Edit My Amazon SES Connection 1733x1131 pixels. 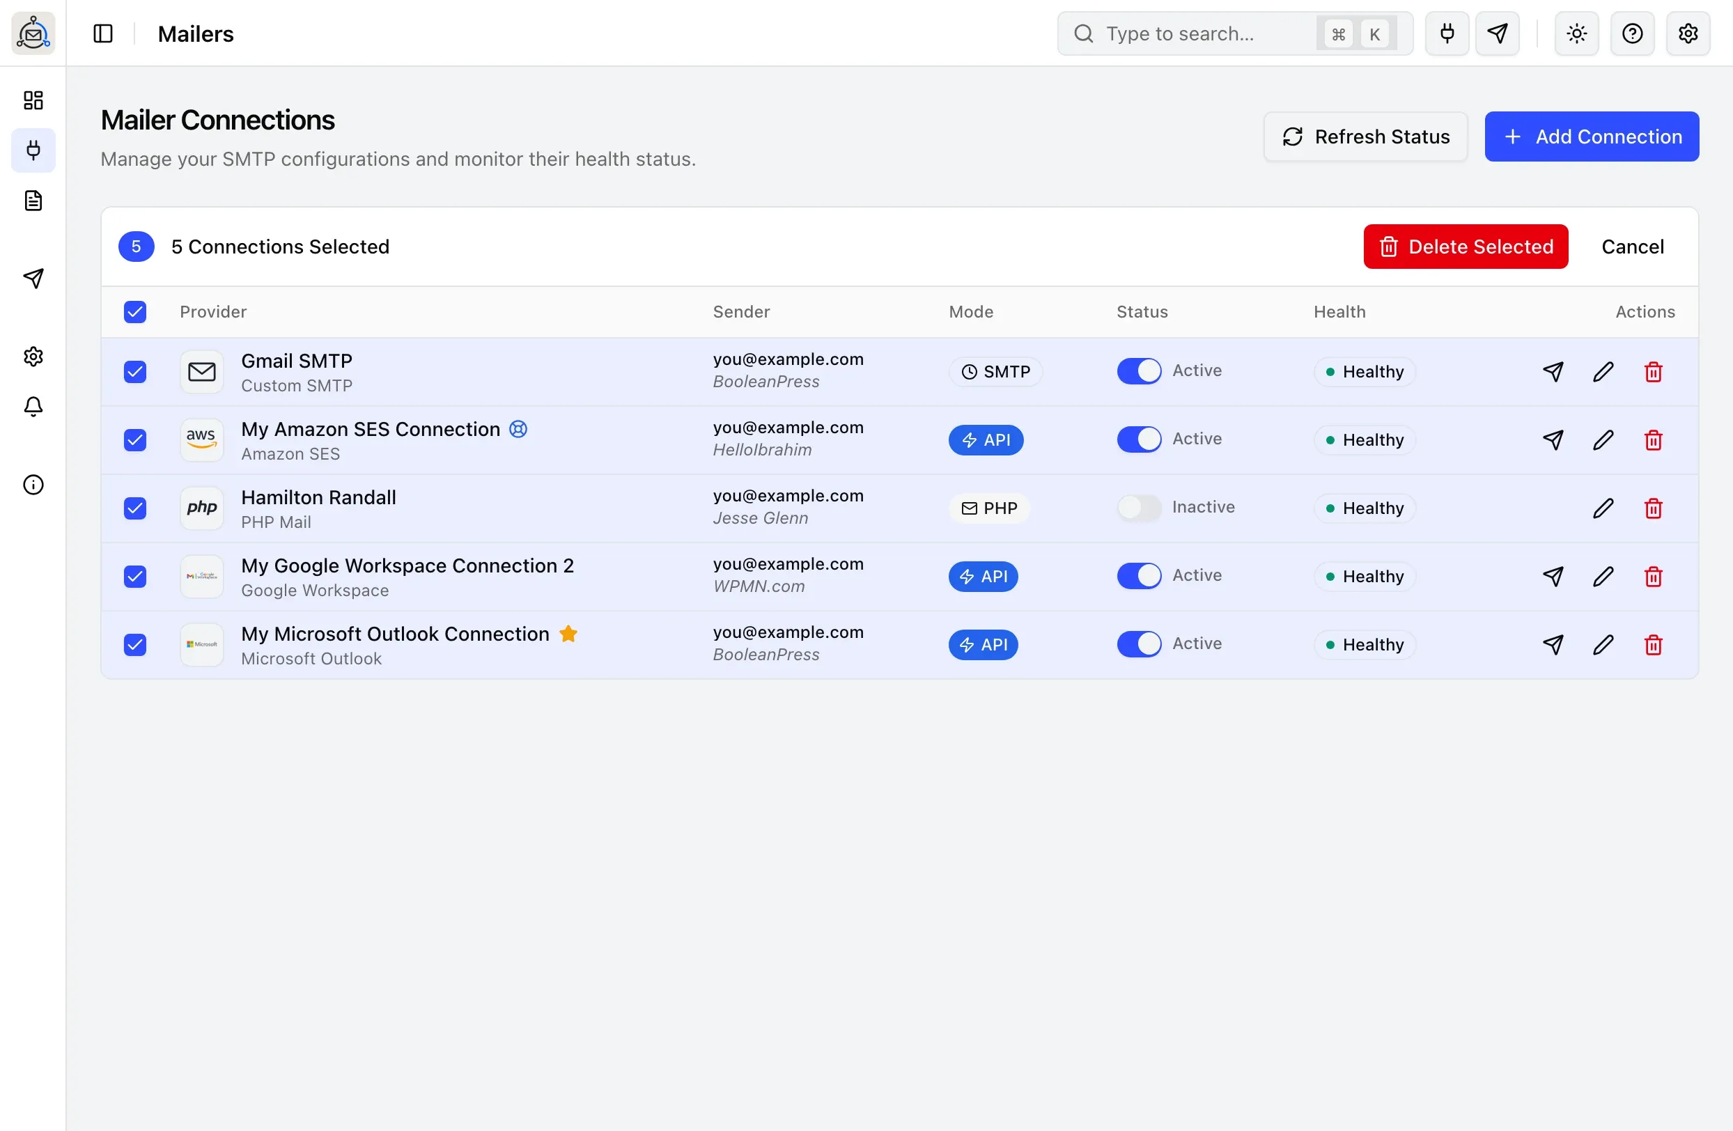coord(1603,440)
